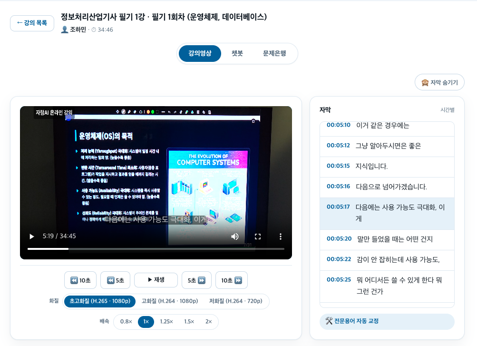Open the 챗봇 tab
The height and width of the screenshot is (346, 477).
[x=237, y=54]
